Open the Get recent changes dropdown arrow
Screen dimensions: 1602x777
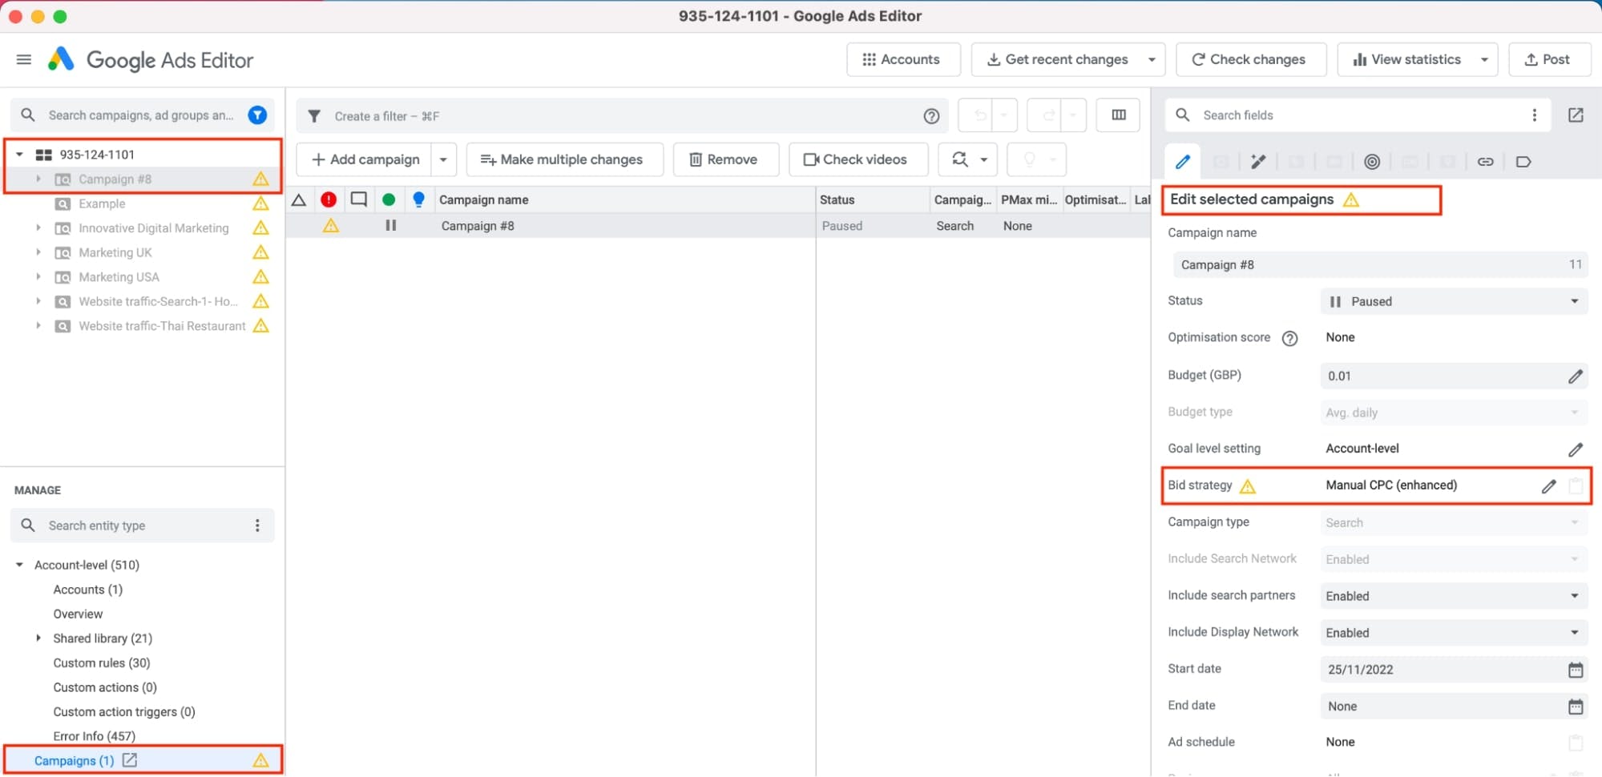(x=1152, y=58)
